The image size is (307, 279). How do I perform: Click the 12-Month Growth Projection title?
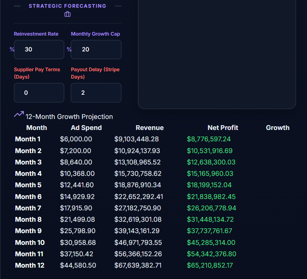69,117
